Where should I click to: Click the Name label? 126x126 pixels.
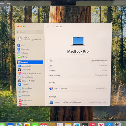pyautogui.click(x=51, y=61)
